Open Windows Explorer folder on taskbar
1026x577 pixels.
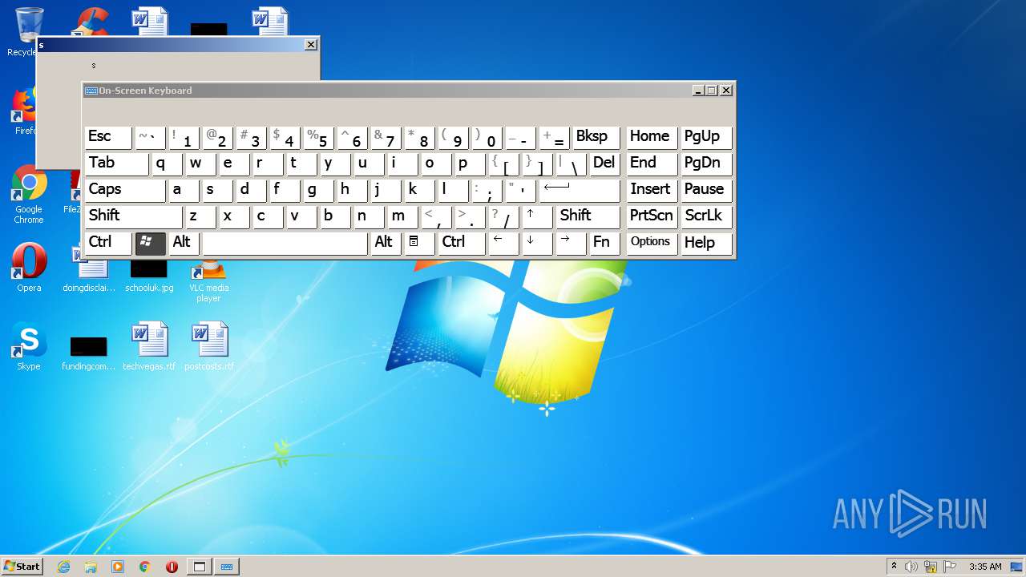click(91, 567)
